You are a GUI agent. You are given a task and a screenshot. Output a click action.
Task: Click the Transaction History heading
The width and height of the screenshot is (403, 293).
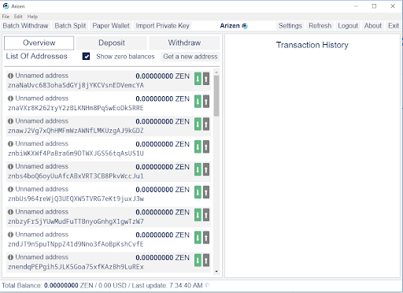pyautogui.click(x=312, y=45)
